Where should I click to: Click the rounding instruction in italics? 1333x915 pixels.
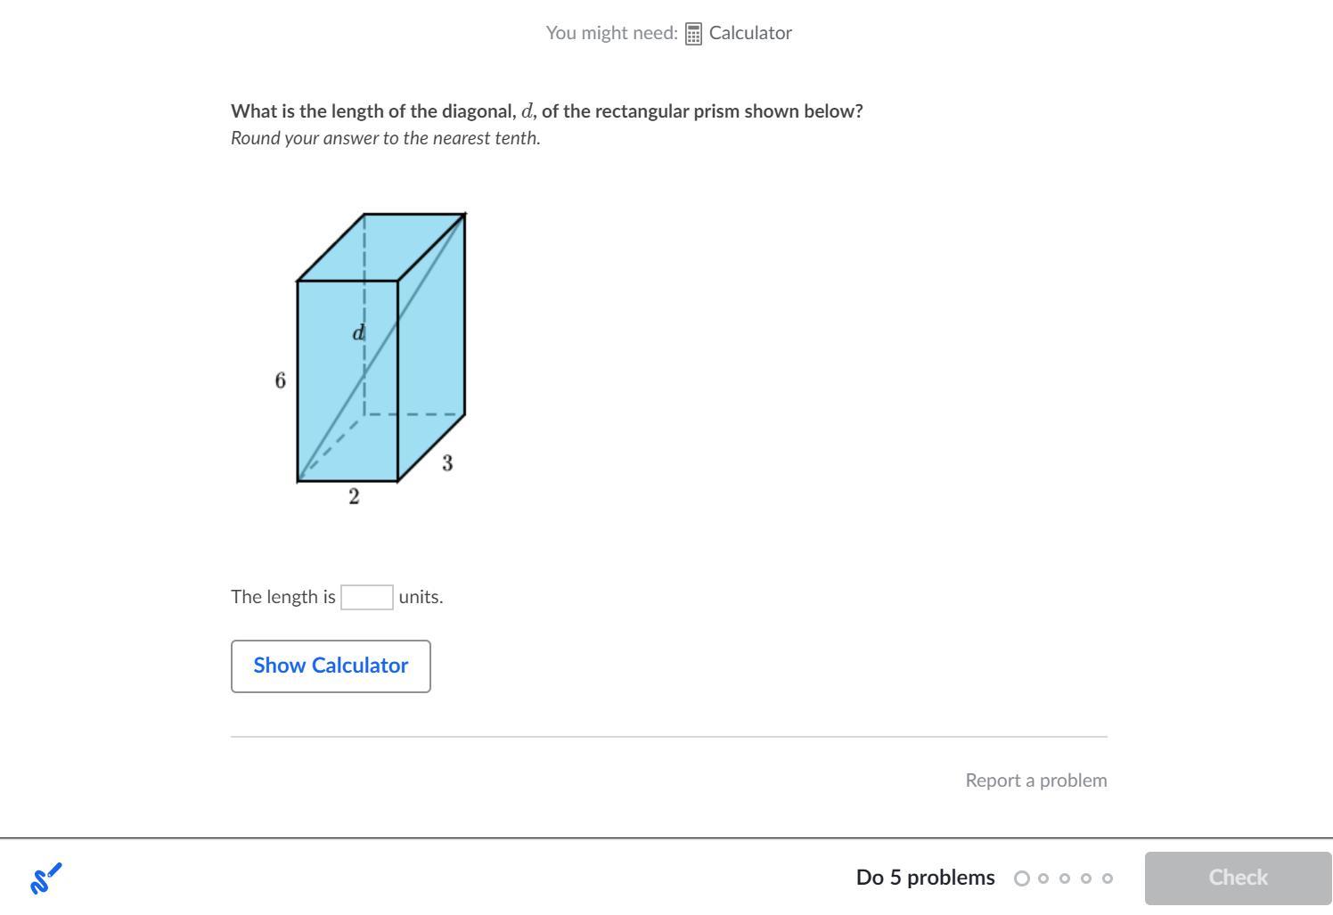(386, 138)
